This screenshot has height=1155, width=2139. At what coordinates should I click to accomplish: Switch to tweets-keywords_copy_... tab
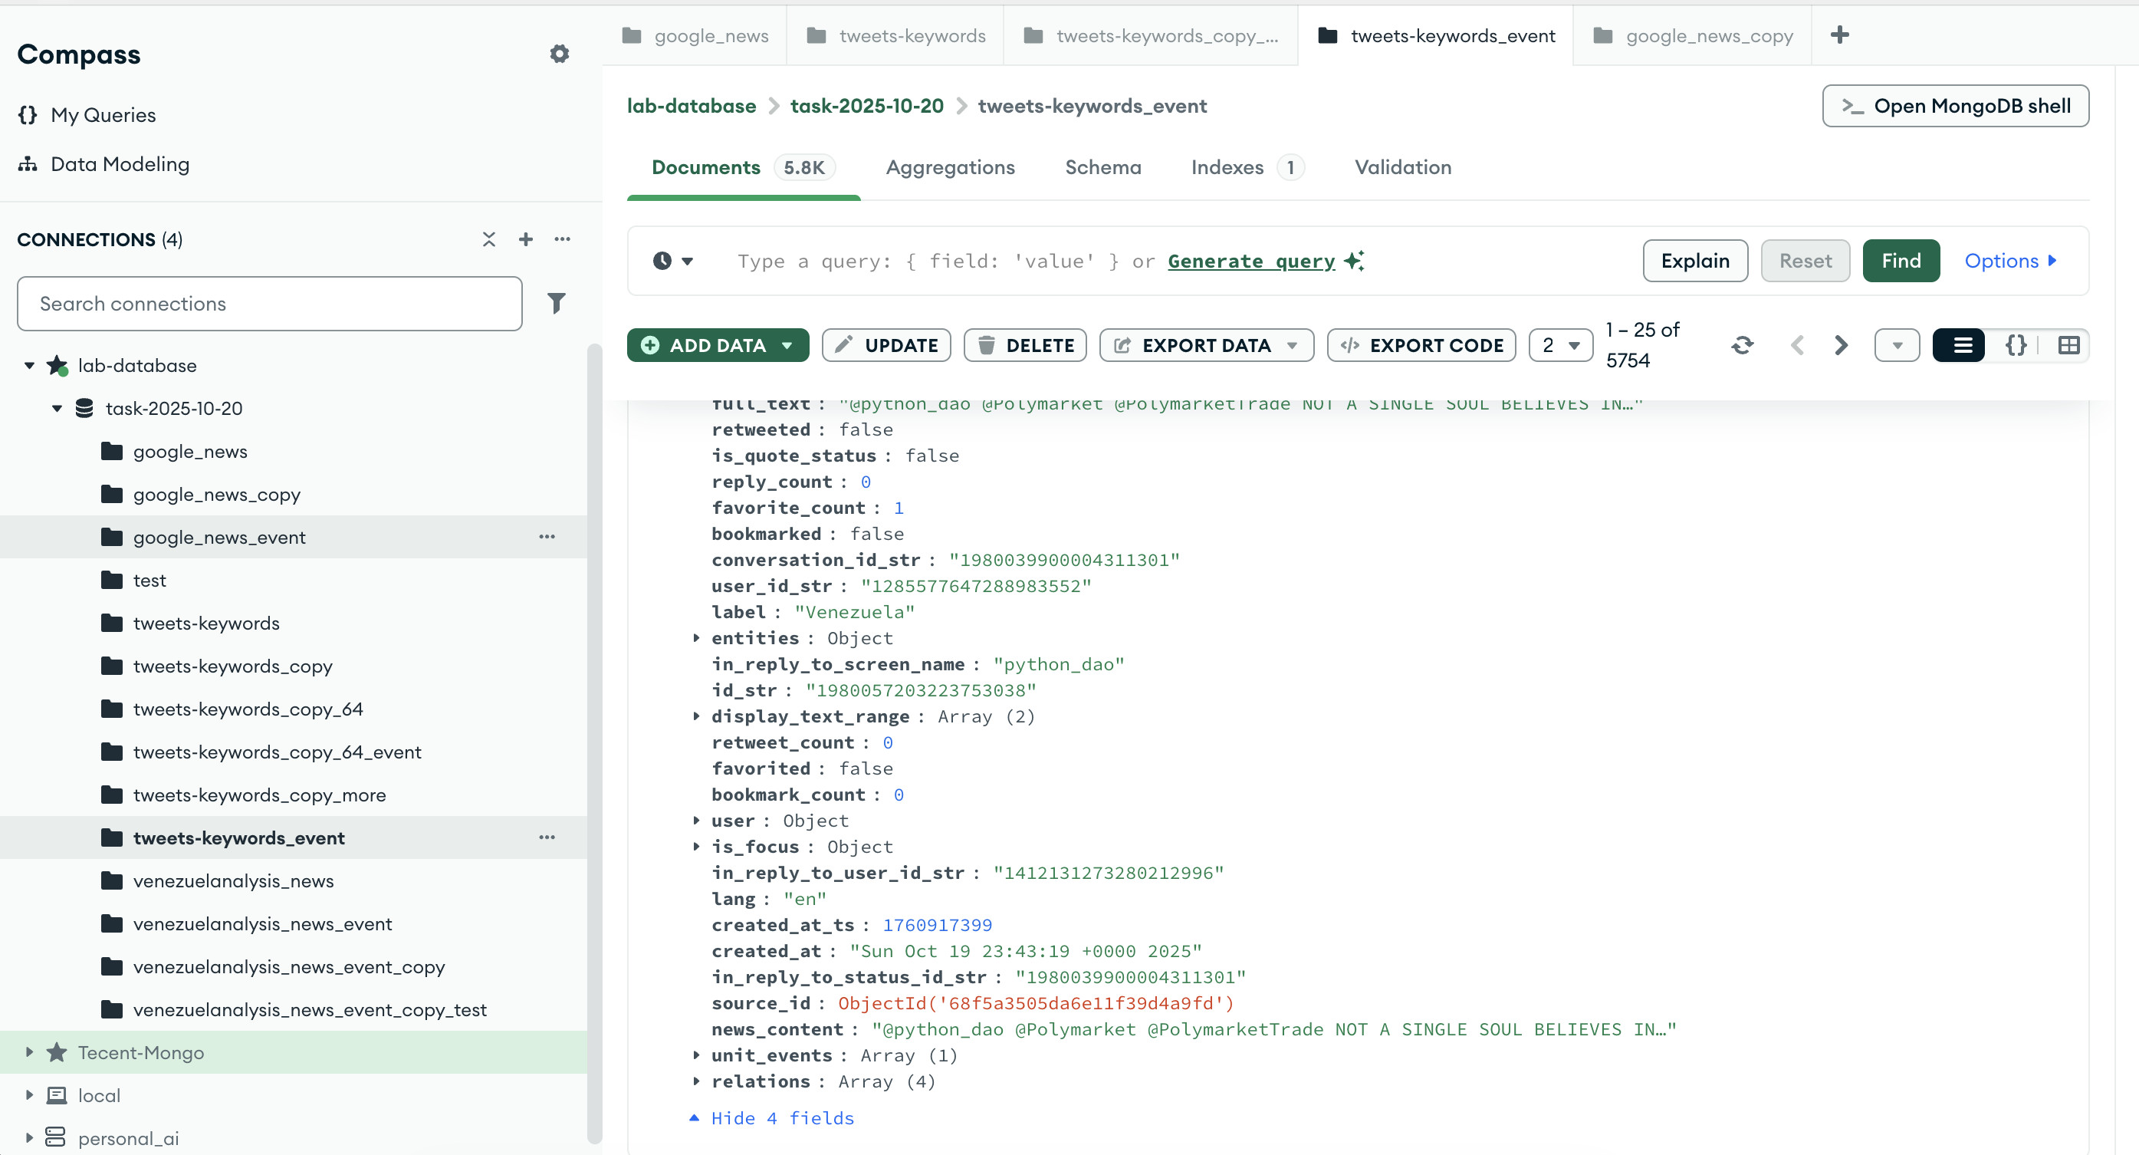(x=1151, y=36)
